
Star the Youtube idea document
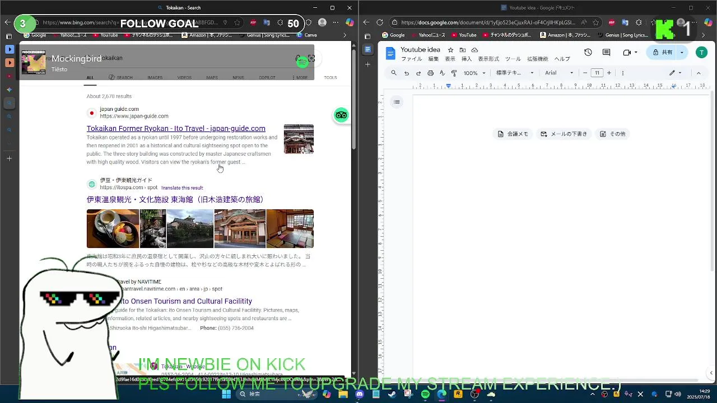tap(450, 50)
